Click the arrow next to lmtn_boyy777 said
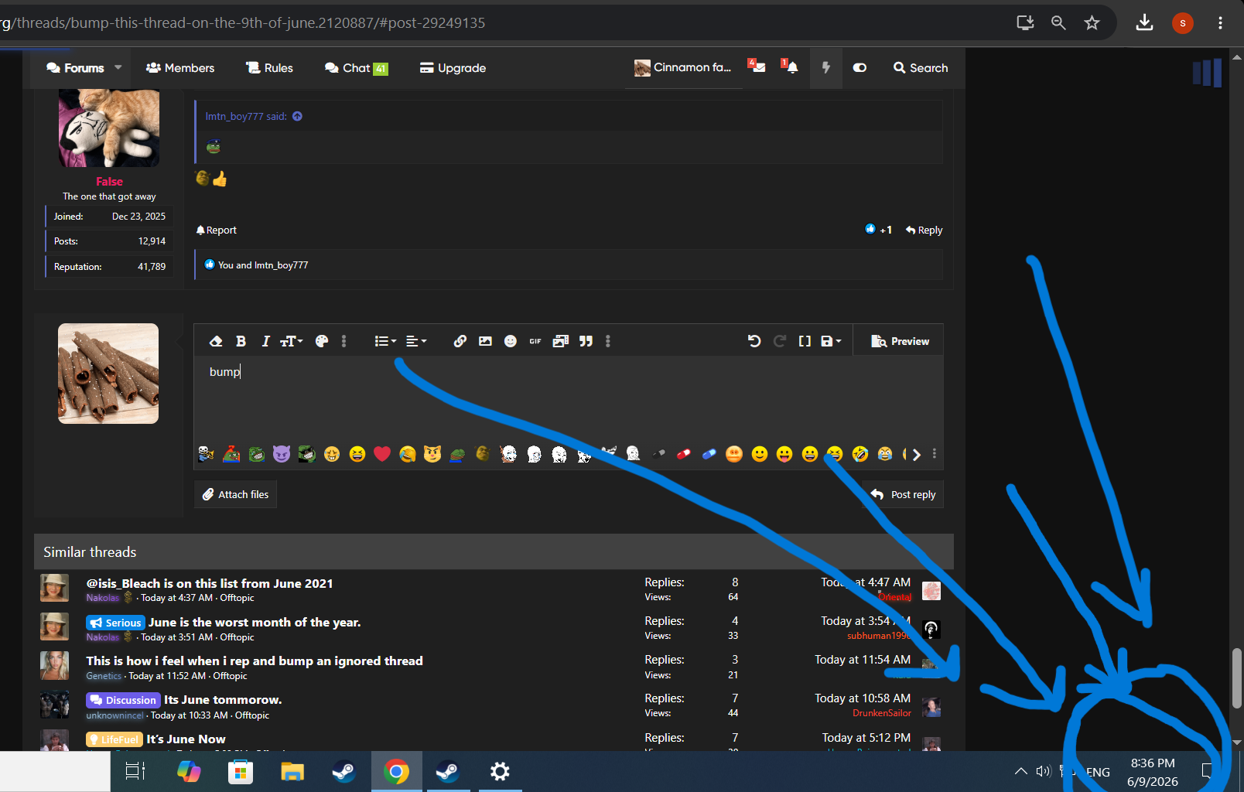Viewport: 1244px width, 792px height. point(297,116)
